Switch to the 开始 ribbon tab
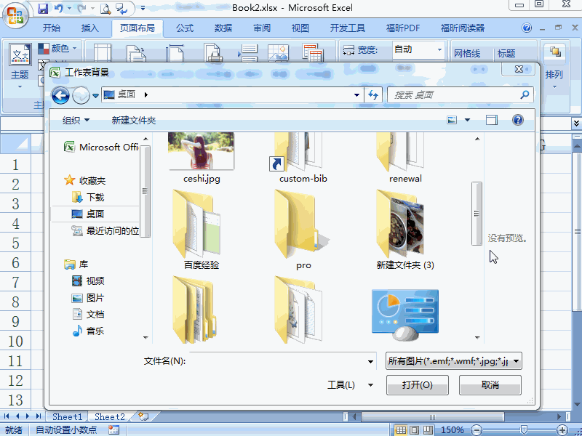The height and width of the screenshot is (436, 582). (x=52, y=28)
